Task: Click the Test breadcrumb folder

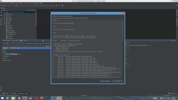Action: (3, 8)
